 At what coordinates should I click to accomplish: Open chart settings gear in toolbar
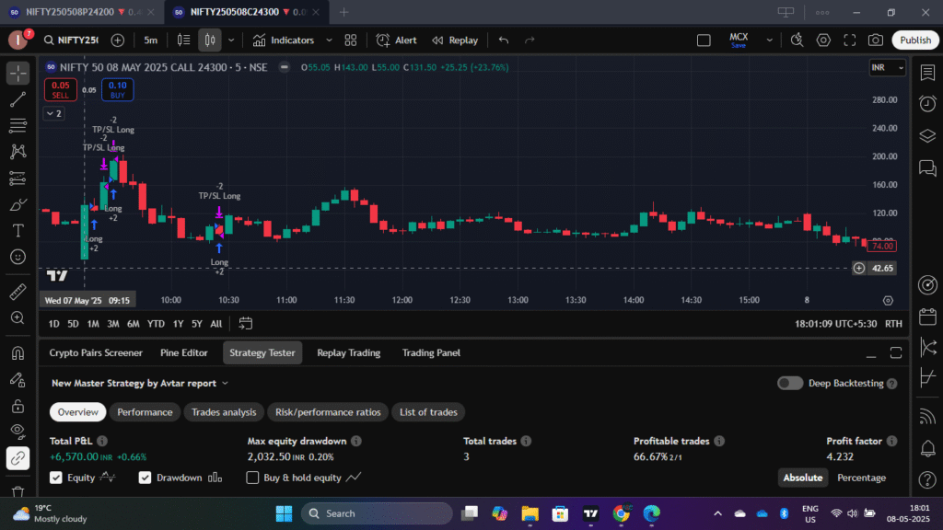823,40
